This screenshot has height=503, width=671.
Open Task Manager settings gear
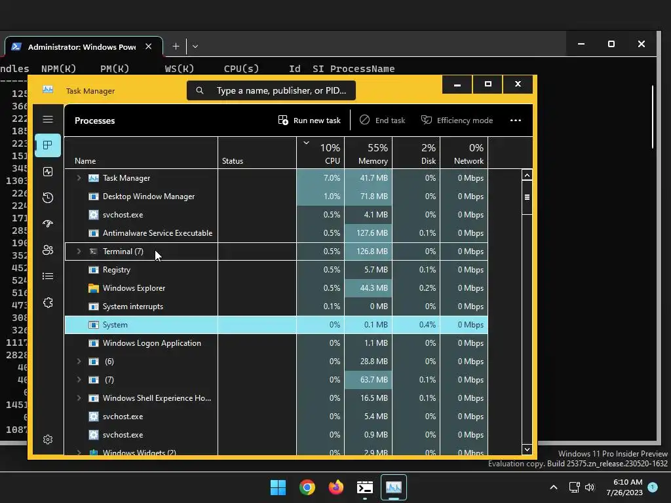[48, 439]
